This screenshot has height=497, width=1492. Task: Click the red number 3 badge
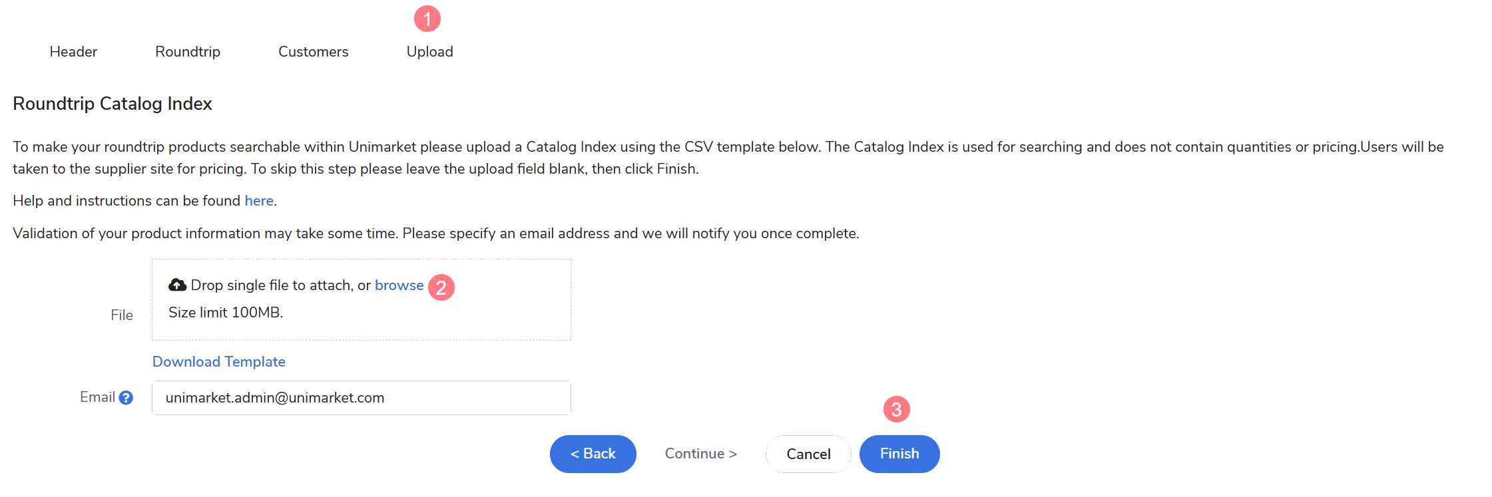[x=896, y=409]
